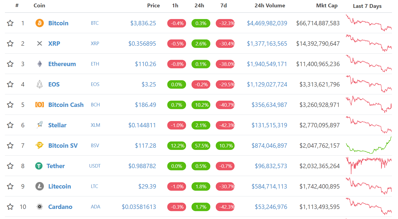Open the Bitcoin Cash coin name link
Image resolution: width=398 pixels, height=219 pixels.
(66, 105)
